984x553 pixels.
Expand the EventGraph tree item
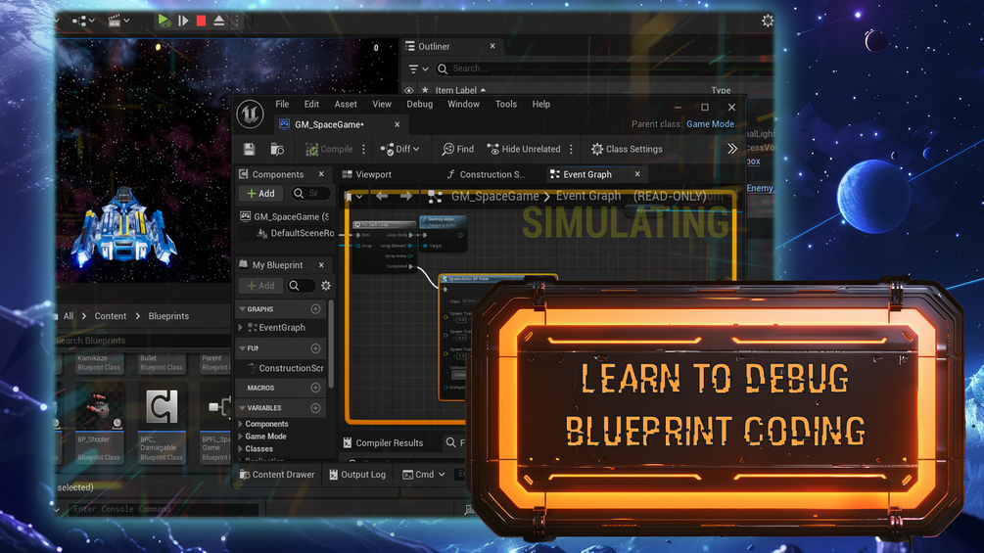[x=241, y=327]
